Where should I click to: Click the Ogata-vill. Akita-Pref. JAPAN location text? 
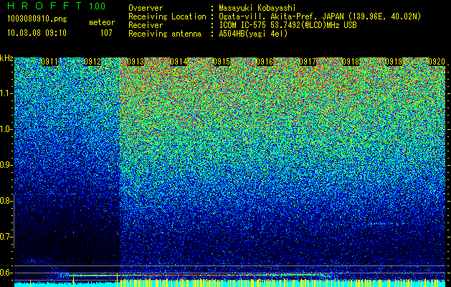tap(320, 17)
